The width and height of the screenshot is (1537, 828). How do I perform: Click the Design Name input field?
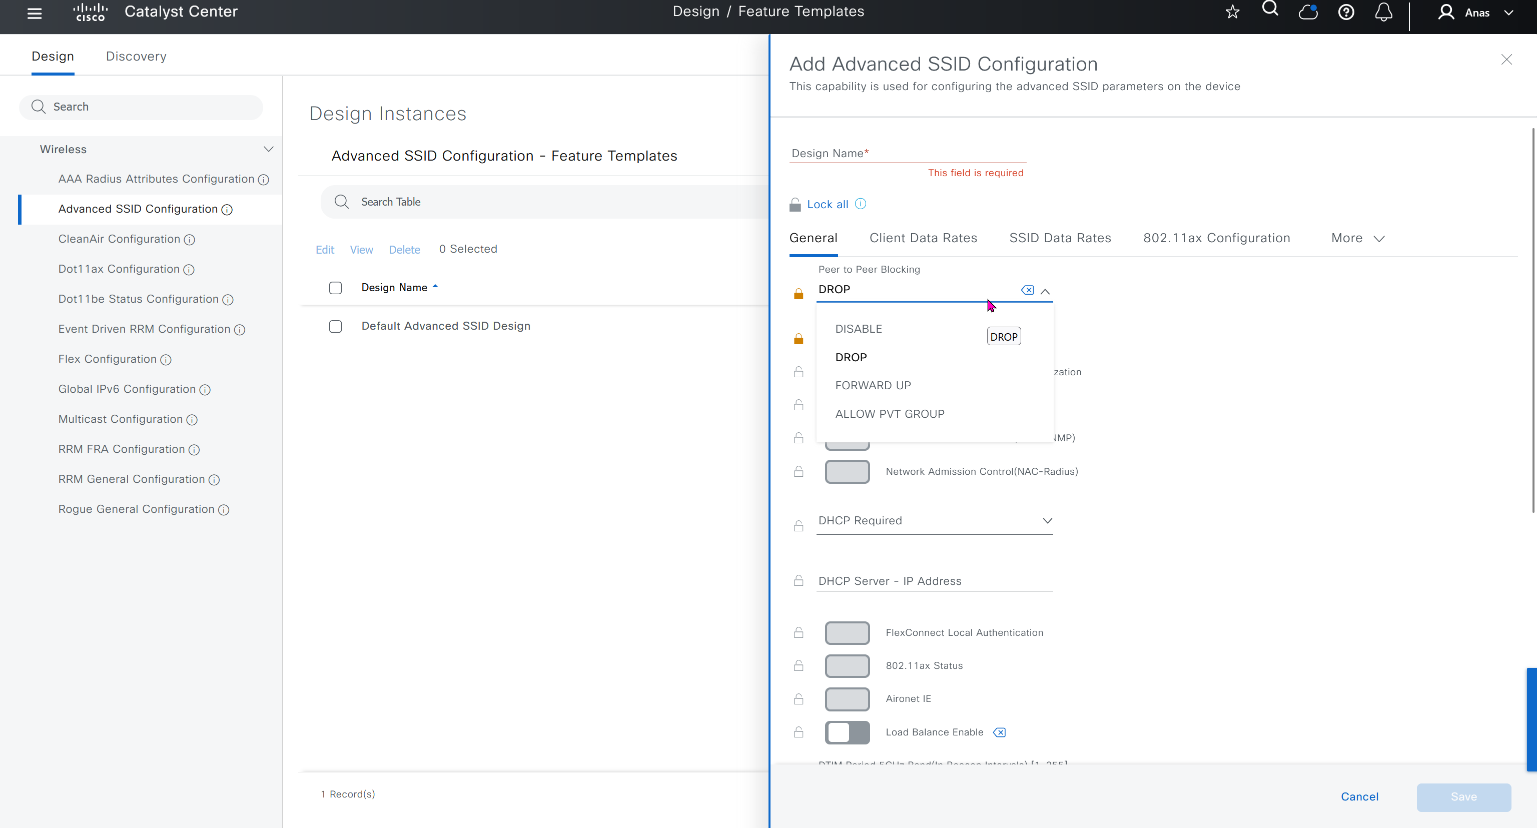(x=907, y=153)
